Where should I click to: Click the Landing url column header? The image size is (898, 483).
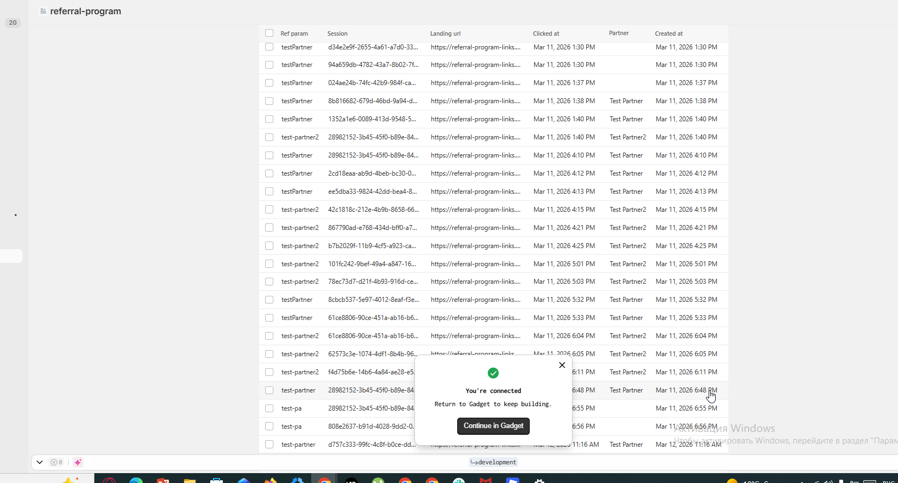(445, 33)
